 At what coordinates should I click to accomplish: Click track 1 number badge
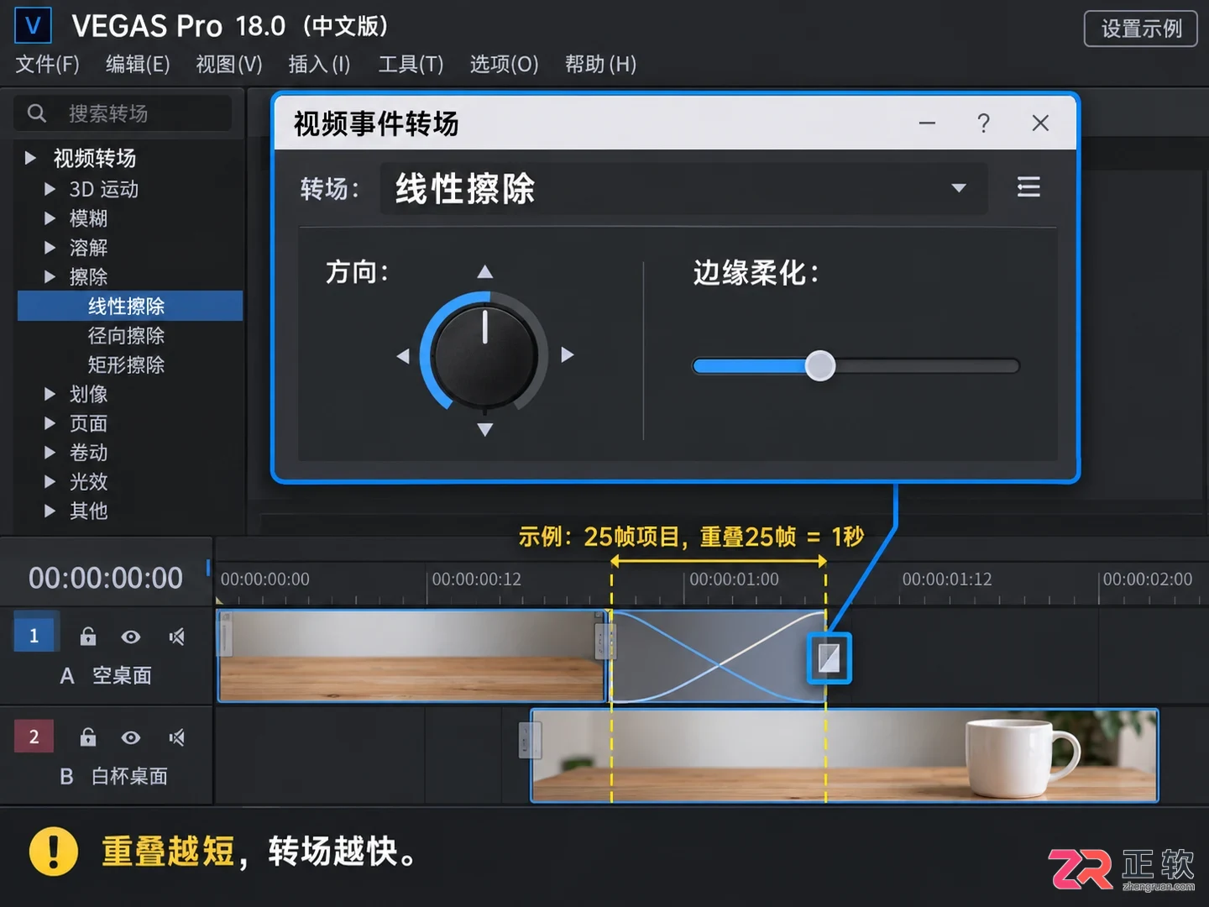[x=34, y=636]
